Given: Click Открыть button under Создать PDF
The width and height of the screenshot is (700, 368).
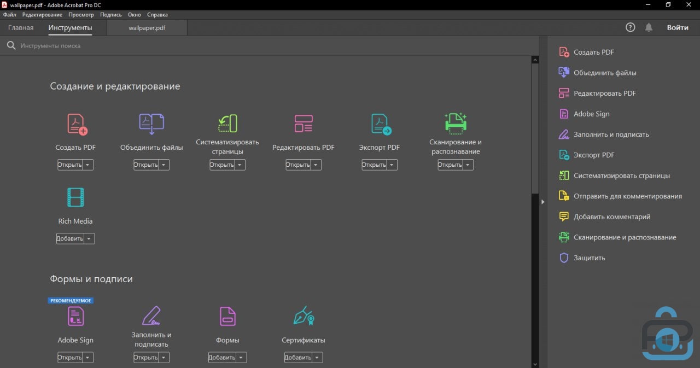Looking at the screenshot, I should (x=71, y=165).
